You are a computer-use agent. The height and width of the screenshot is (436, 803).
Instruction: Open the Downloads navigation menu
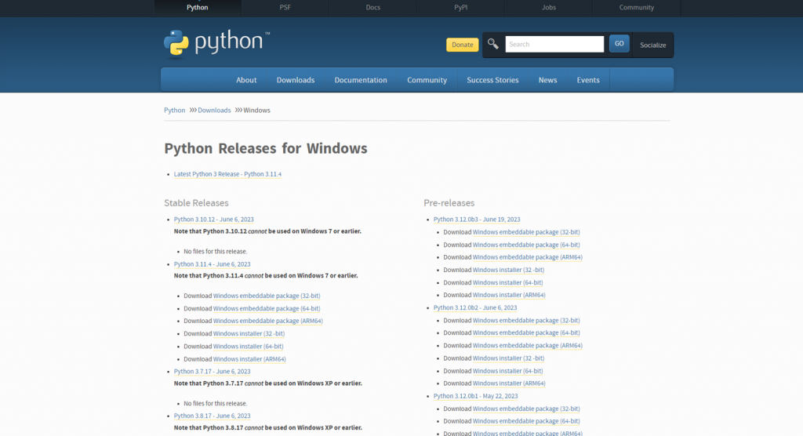[x=296, y=80]
